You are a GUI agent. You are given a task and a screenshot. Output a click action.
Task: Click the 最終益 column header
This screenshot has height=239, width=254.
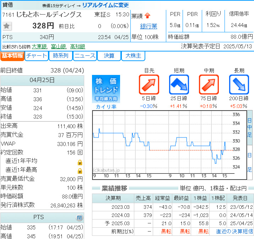tap(182, 198)
